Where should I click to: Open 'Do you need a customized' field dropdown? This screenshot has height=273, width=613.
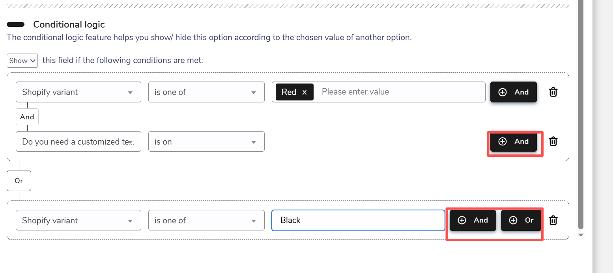[78, 142]
